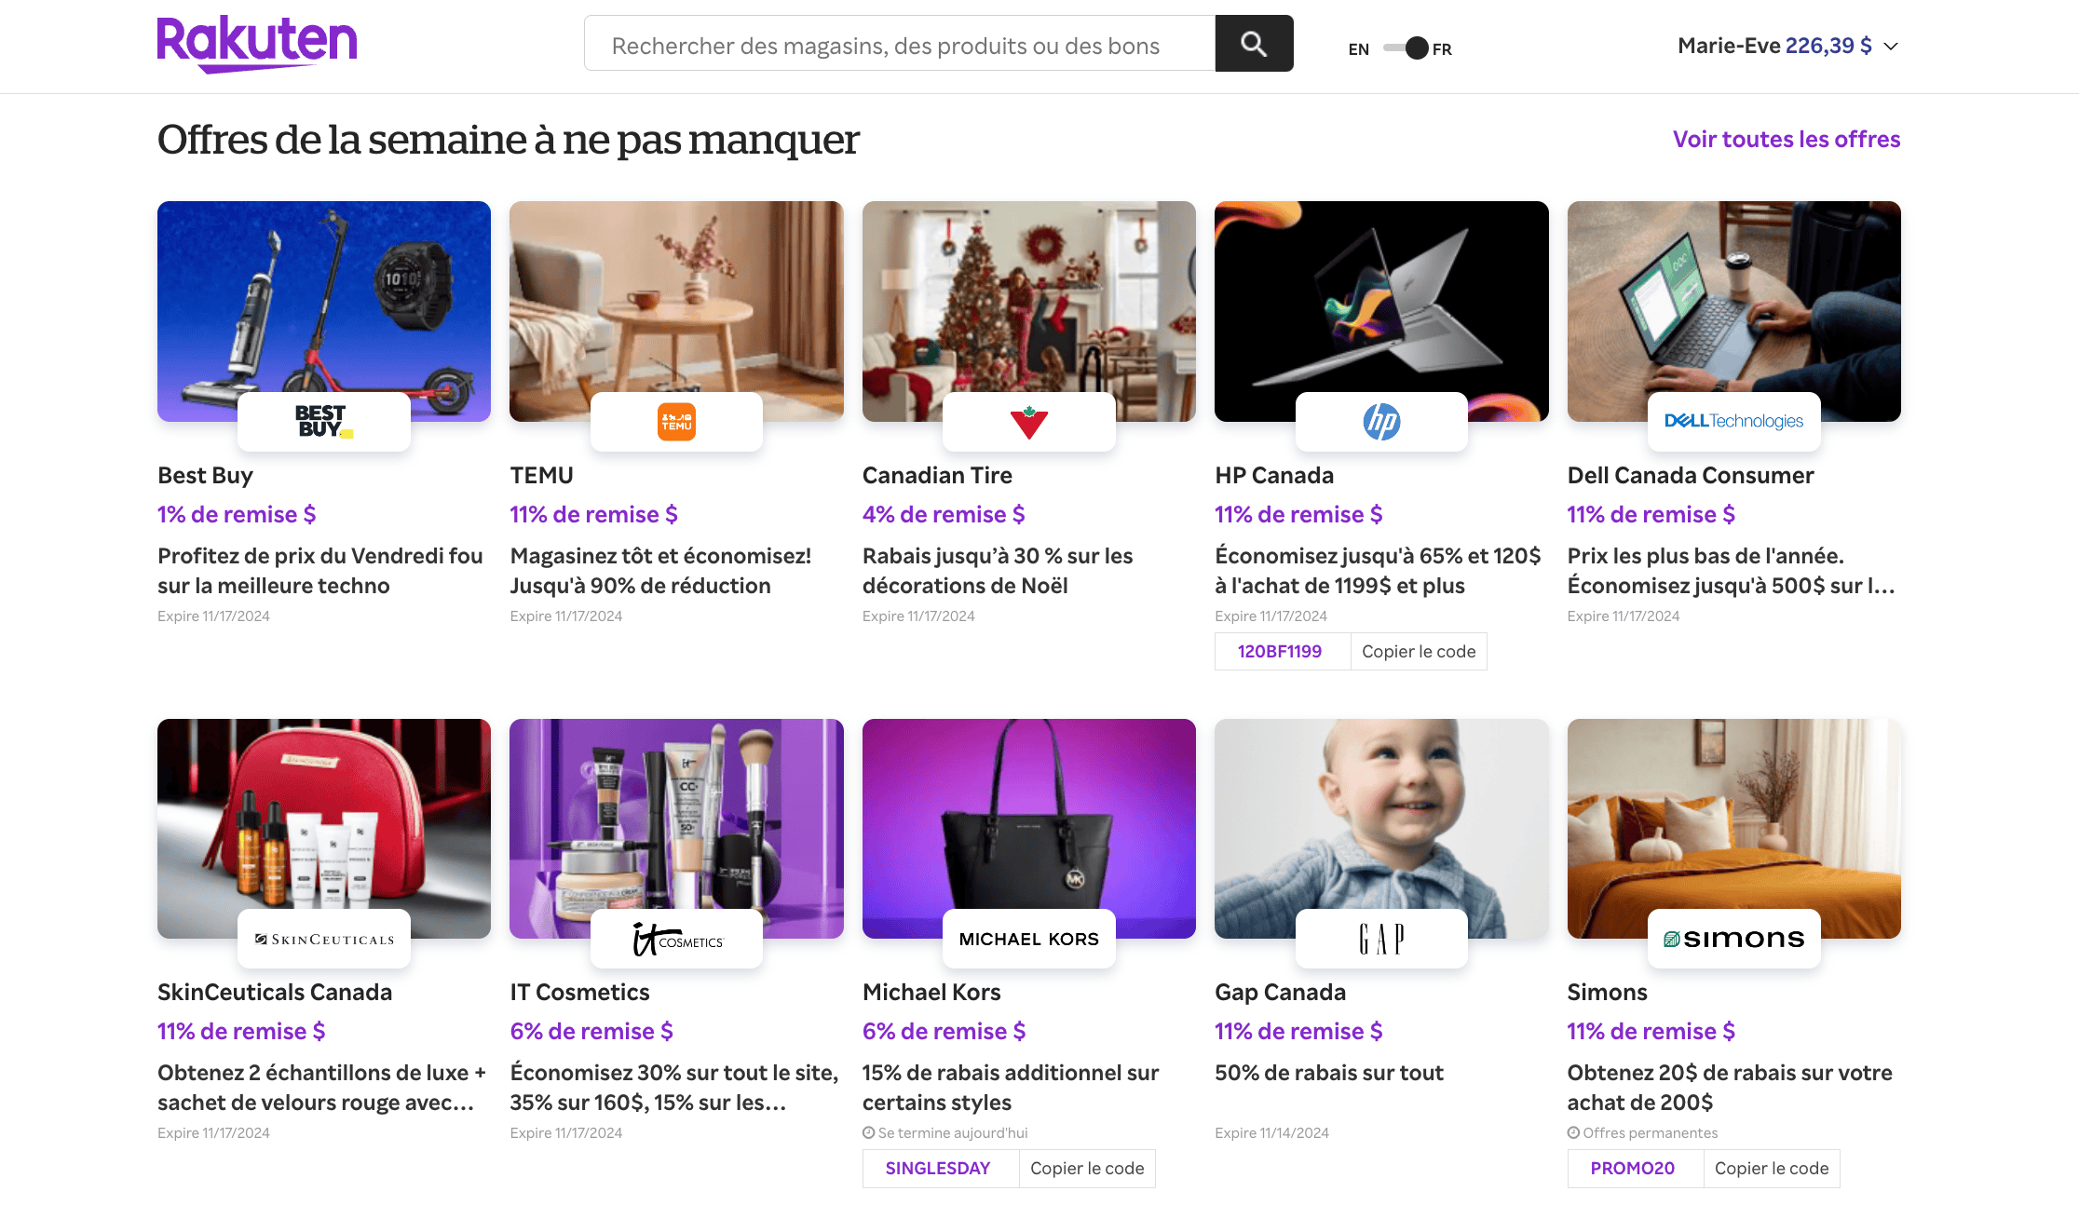Screen dimensions: 2079x1205
Task: Click the Michael Kors logo badge
Action: coord(1029,939)
